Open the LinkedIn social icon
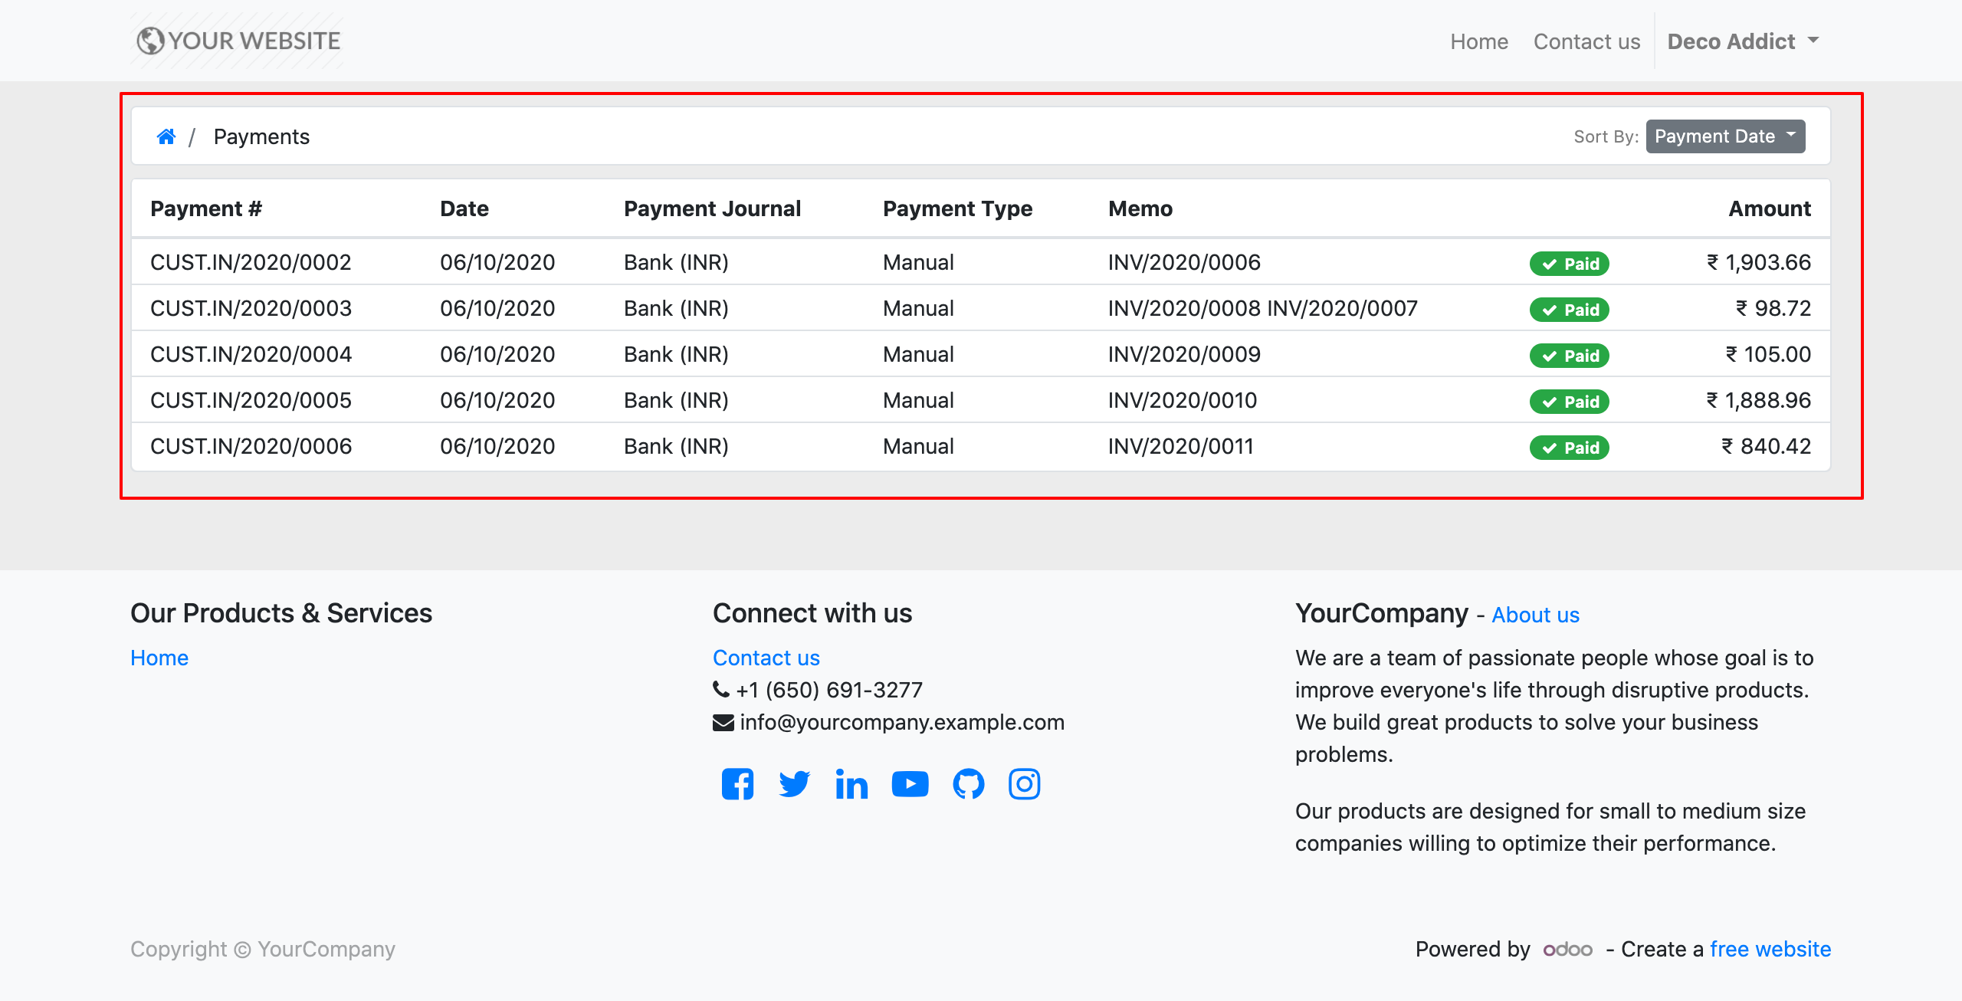1962x1001 pixels. tap(851, 784)
